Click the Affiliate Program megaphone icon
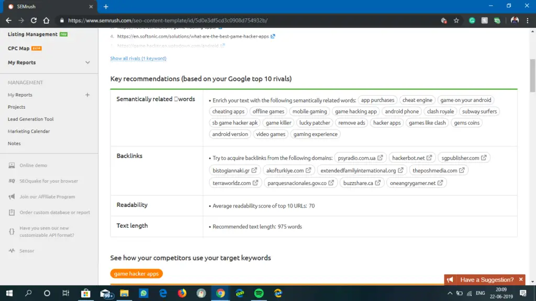The image size is (536, 301). (x=12, y=196)
